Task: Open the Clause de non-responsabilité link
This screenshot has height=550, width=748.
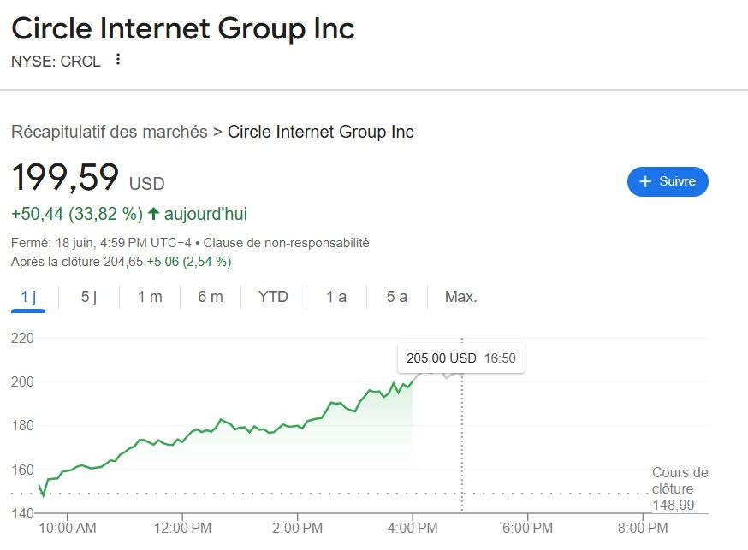Action: click(286, 243)
